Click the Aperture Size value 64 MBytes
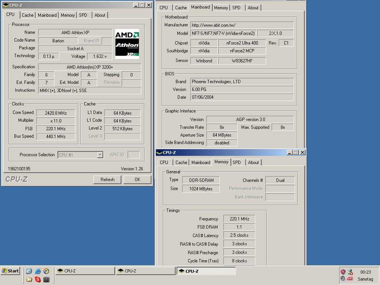The height and width of the screenshot is (285, 380). 222,135
